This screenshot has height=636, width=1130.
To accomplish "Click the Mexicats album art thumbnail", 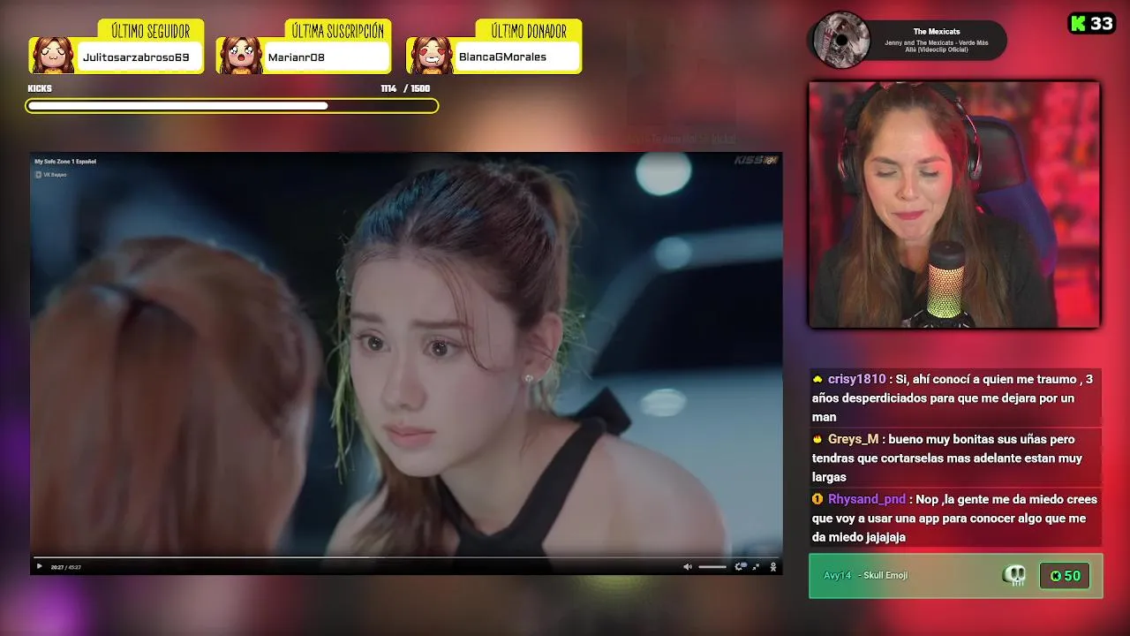I will (841, 40).
